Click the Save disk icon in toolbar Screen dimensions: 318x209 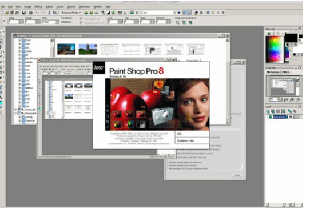click(23, 13)
